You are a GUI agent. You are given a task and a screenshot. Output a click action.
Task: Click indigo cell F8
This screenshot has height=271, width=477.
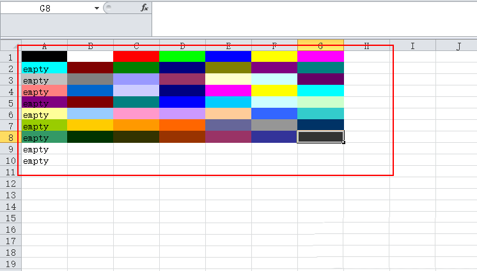click(x=274, y=137)
